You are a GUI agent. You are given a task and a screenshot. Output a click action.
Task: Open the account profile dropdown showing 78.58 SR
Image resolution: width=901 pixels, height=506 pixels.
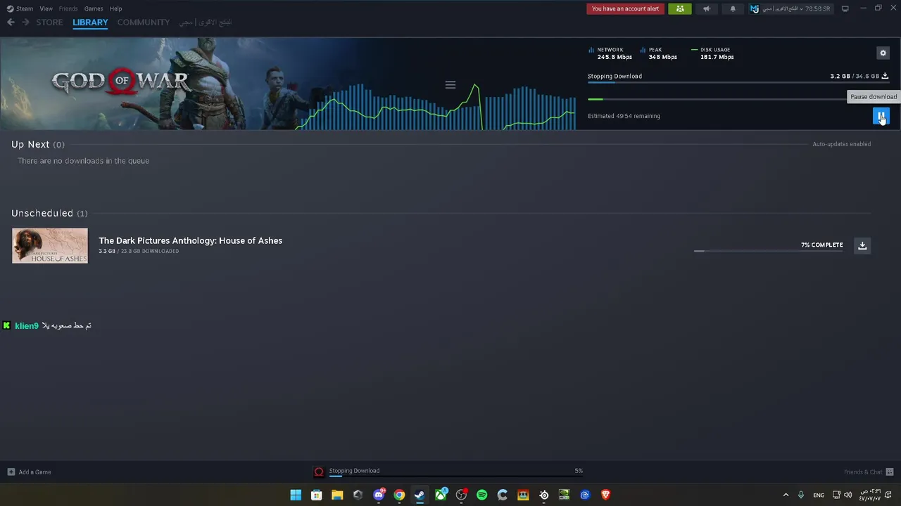[790, 8]
